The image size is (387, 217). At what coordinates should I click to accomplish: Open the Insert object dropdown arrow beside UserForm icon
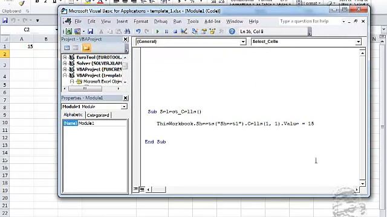click(83, 31)
